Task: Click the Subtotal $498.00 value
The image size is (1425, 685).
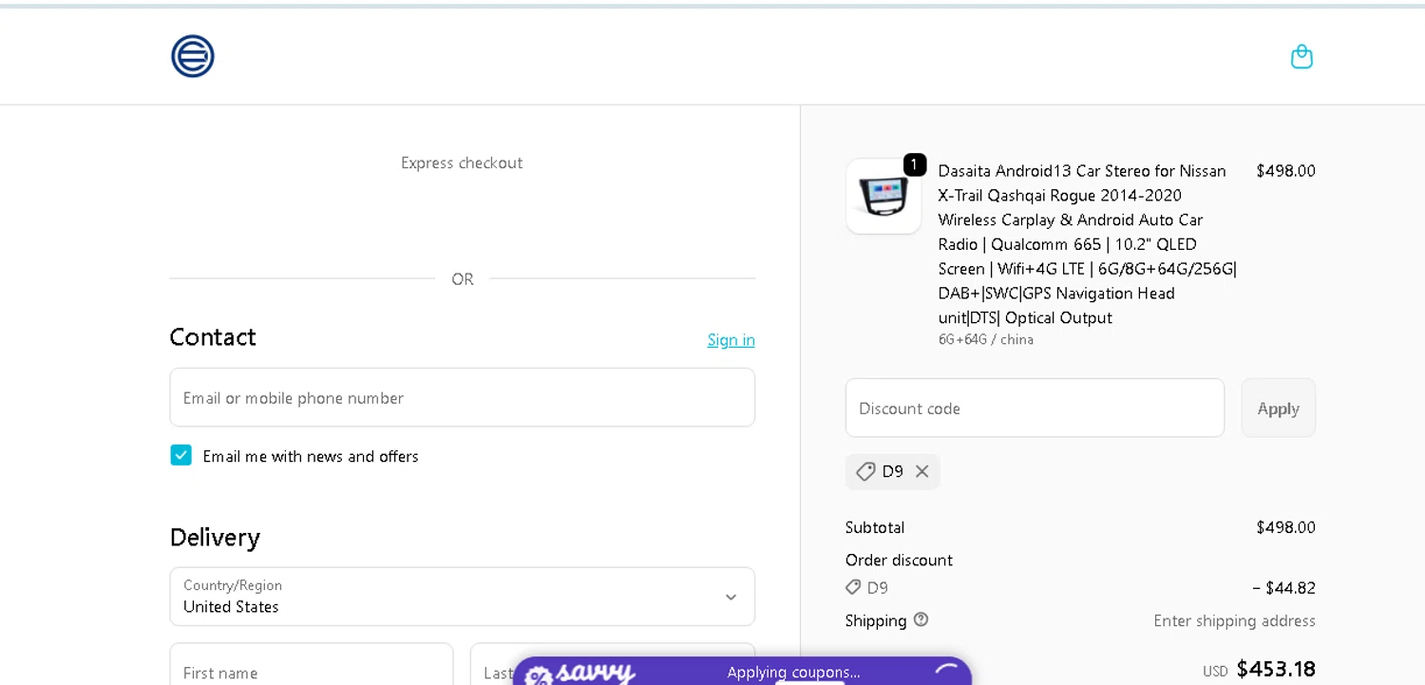Action: [x=1285, y=527]
